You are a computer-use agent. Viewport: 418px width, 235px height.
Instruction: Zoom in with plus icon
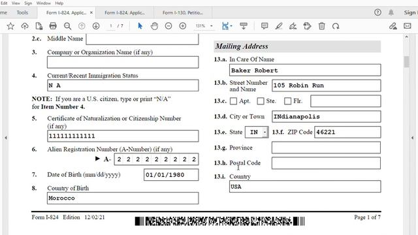(183, 26)
